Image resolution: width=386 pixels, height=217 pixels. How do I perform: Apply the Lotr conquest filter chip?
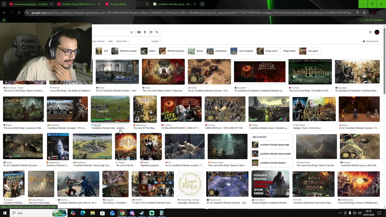tap(242, 51)
